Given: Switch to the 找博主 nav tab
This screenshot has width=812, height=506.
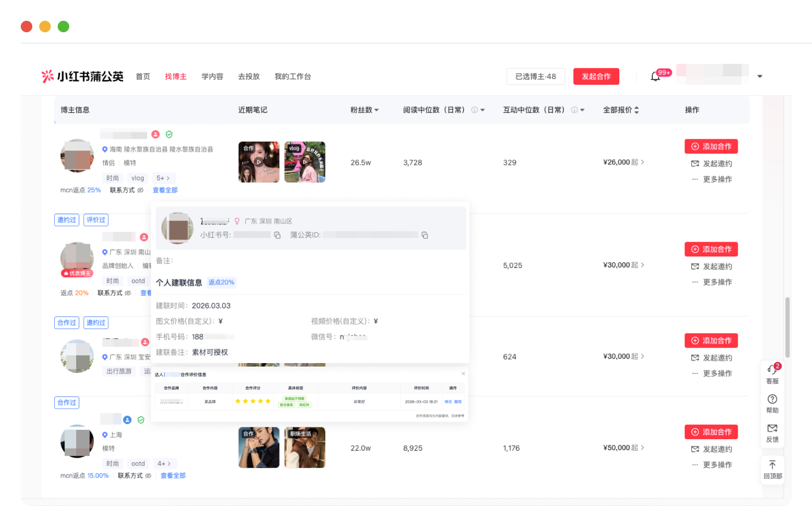Looking at the screenshot, I should click(x=176, y=77).
